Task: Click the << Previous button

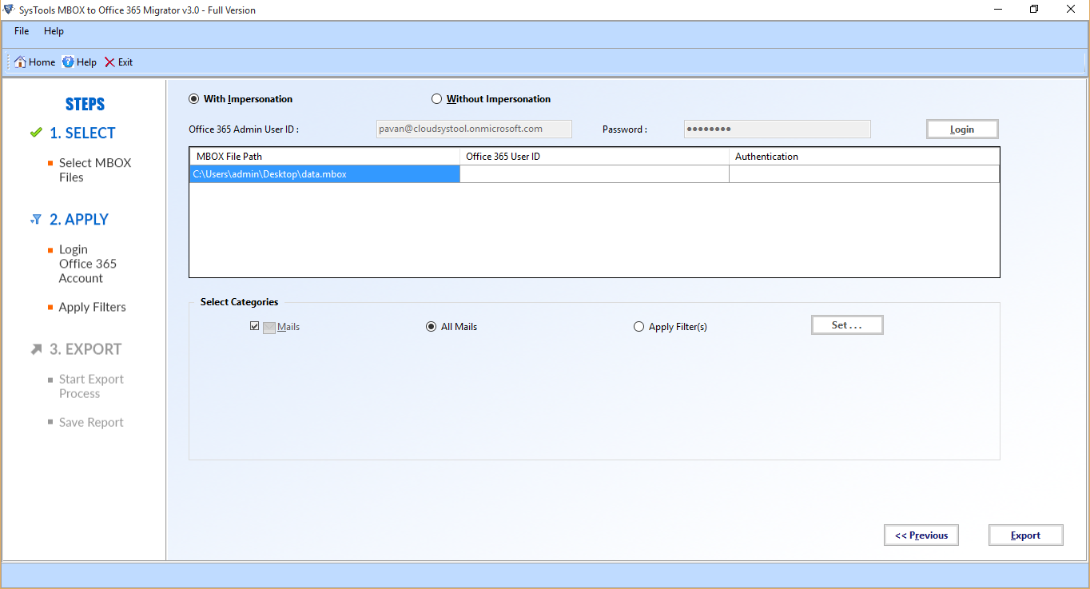Action: pos(921,535)
